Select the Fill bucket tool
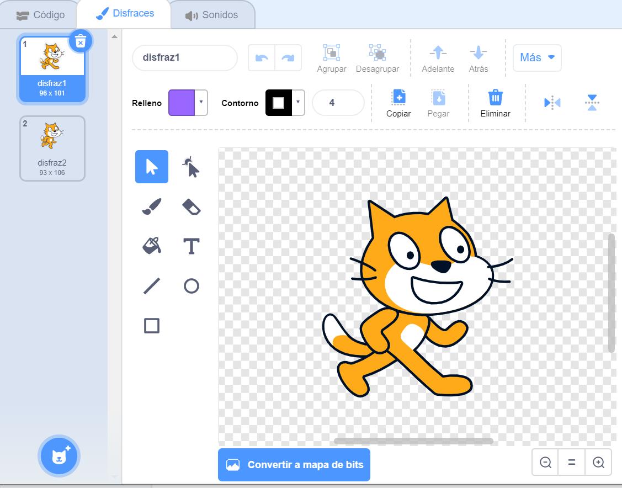Screen dimensions: 622x488 (152, 246)
